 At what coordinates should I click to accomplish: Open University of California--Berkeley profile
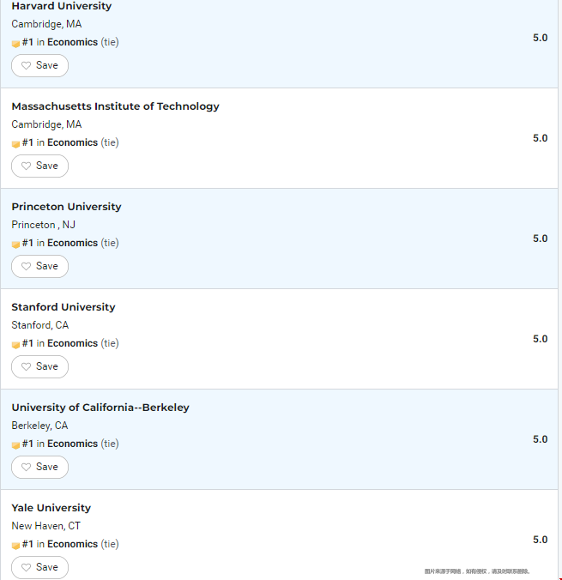100,408
